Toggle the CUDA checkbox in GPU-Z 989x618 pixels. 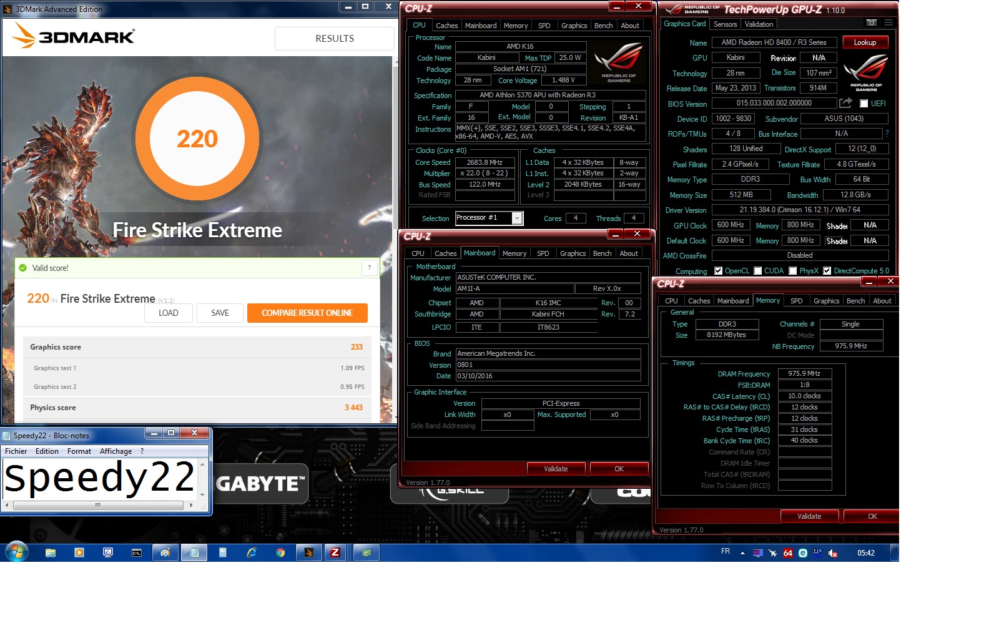coord(758,271)
